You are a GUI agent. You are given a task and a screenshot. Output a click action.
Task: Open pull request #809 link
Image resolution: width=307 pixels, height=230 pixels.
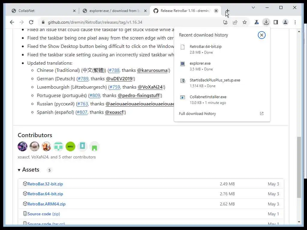95,96
